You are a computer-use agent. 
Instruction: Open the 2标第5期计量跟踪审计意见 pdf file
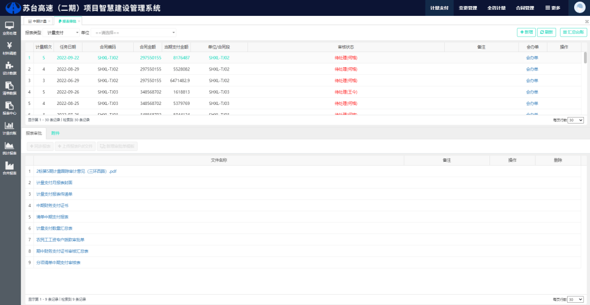coord(76,171)
